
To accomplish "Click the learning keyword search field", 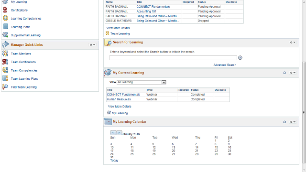I will [x=173, y=58].
